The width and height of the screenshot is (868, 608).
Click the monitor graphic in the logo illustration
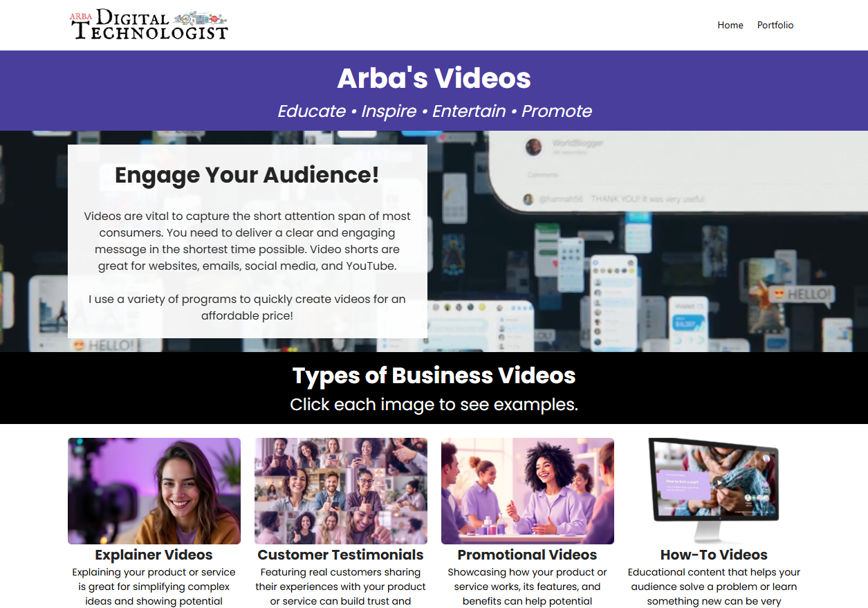tap(201, 20)
